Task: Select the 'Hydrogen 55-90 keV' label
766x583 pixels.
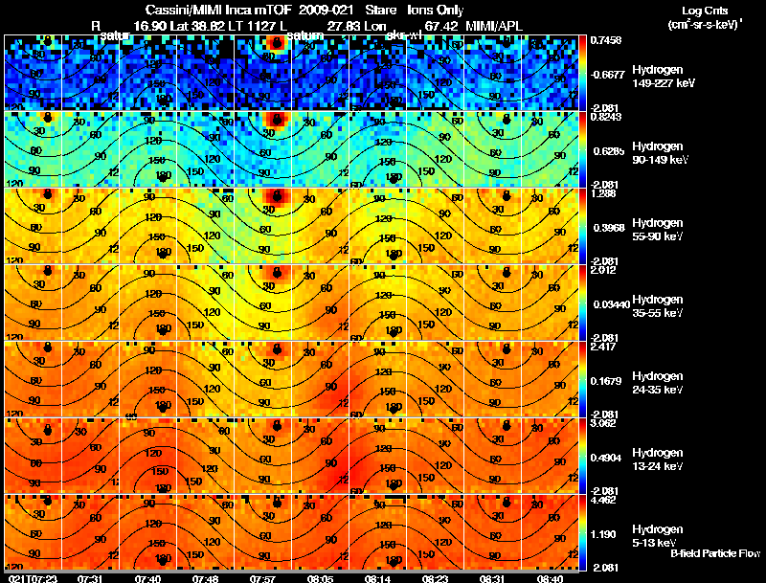Action: coord(658,229)
